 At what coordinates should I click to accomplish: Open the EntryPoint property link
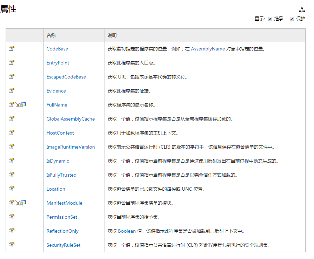tap(58, 63)
